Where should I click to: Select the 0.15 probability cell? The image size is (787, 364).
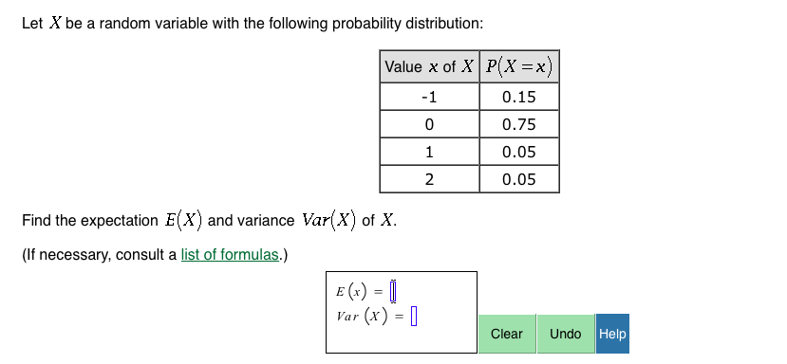click(519, 97)
